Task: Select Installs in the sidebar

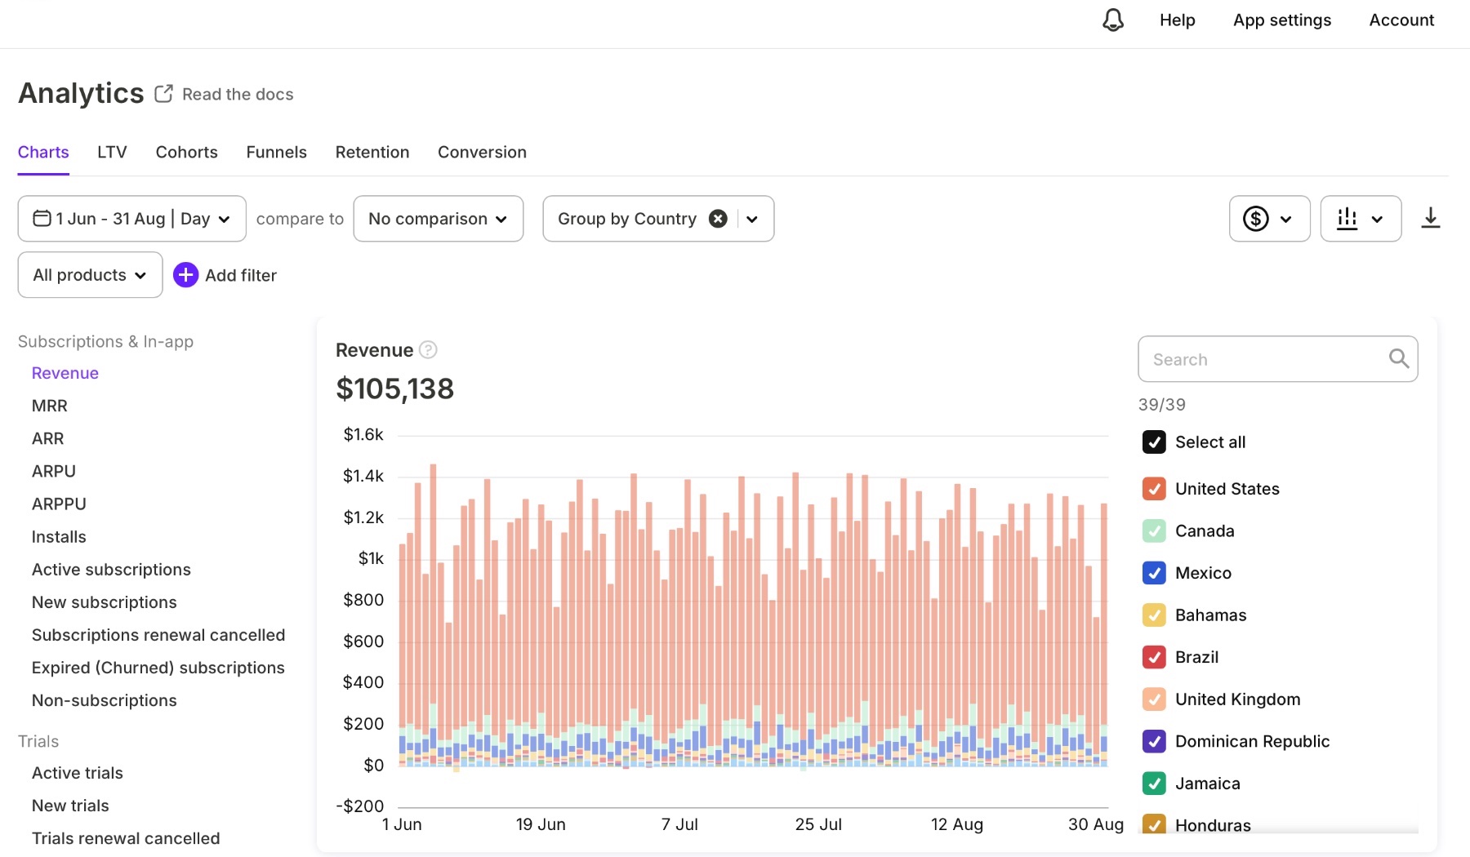Action: tap(59, 537)
